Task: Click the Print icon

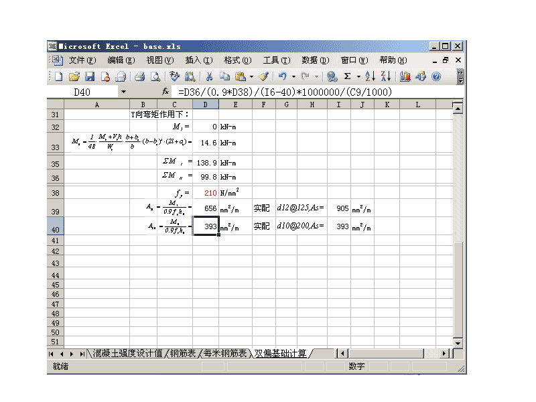Action: (139, 76)
